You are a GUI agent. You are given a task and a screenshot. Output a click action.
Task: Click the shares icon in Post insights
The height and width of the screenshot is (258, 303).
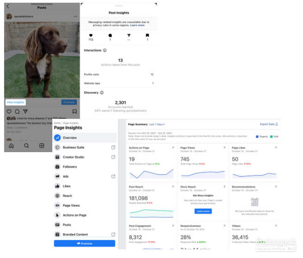click(129, 35)
